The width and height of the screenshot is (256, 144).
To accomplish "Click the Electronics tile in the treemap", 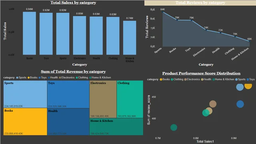I will [x=103, y=99].
